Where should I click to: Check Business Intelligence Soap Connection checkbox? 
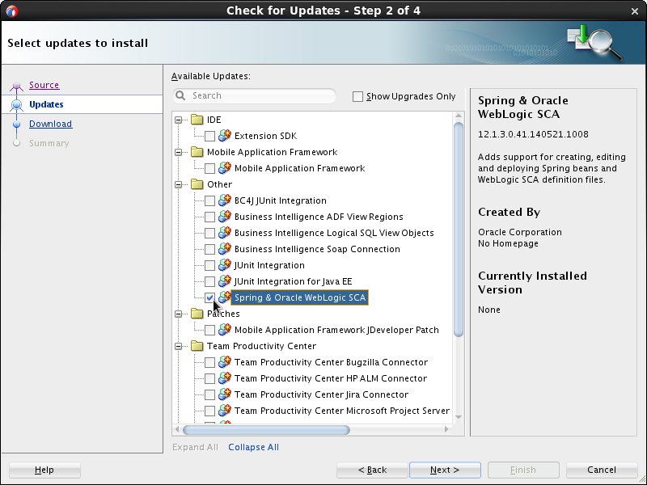(209, 249)
